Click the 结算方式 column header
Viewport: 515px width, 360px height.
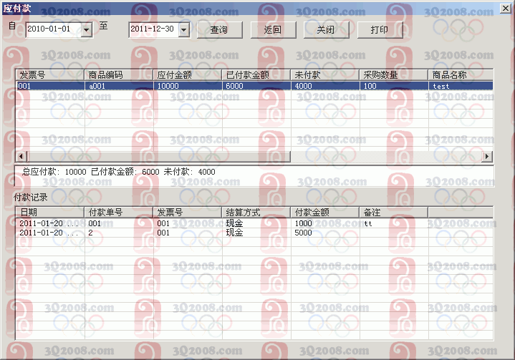coord(256,213)
